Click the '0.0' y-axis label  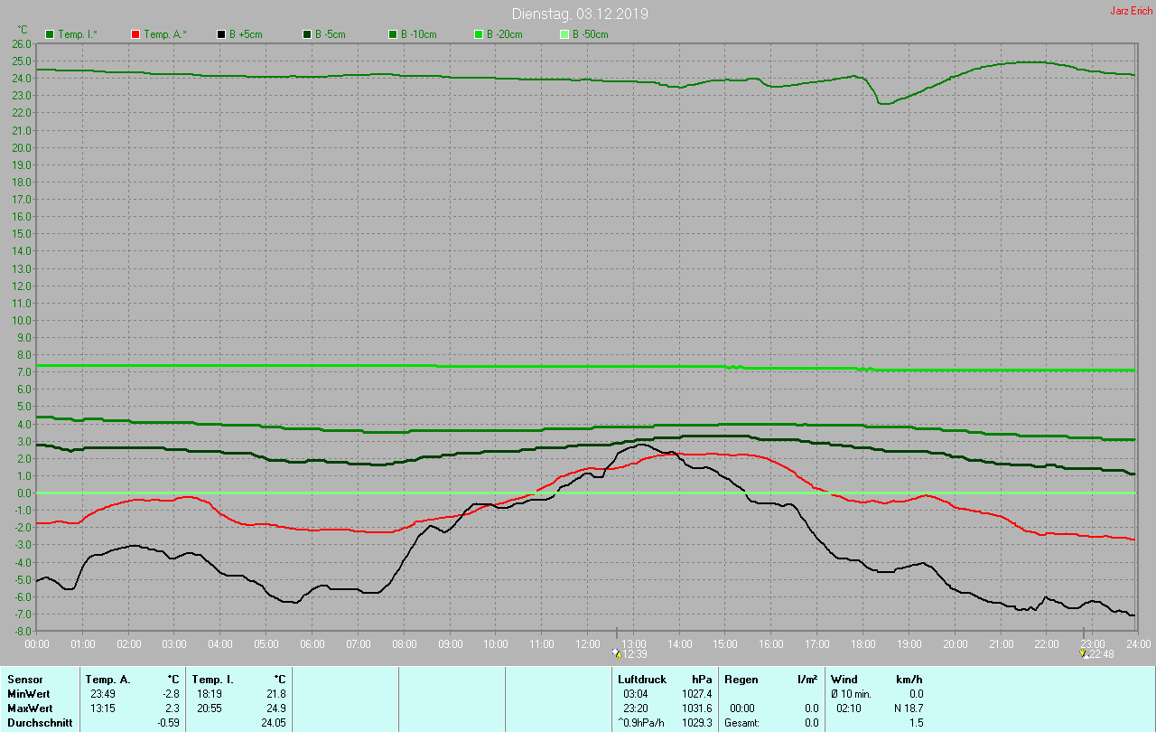[x=23, y=493]
